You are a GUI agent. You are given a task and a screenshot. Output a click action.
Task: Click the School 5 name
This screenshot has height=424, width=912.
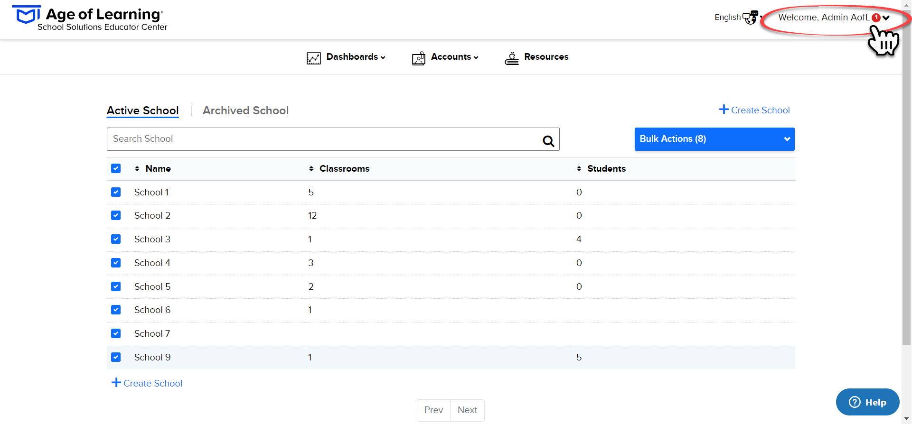pyautogui.click(x=152, y=286)
